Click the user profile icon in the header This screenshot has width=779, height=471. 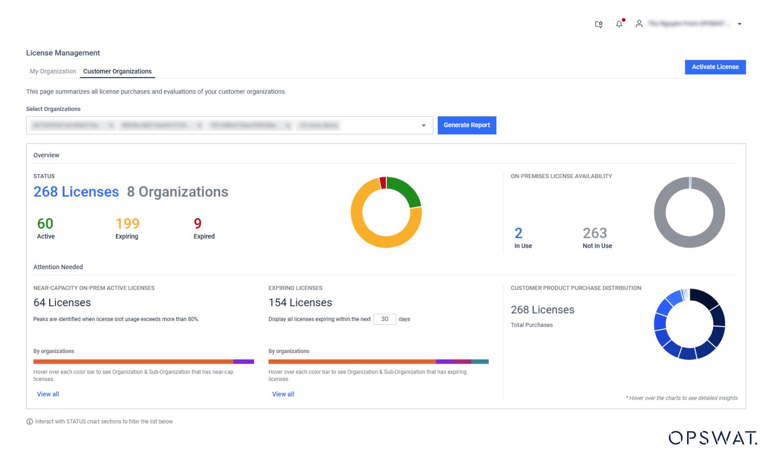click(639, 24)
